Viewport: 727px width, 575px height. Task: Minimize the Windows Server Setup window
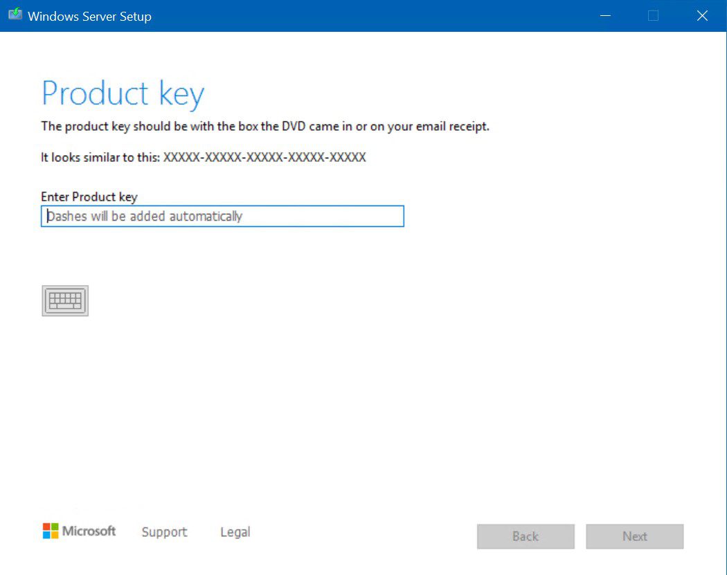click(x=605, y=16)
